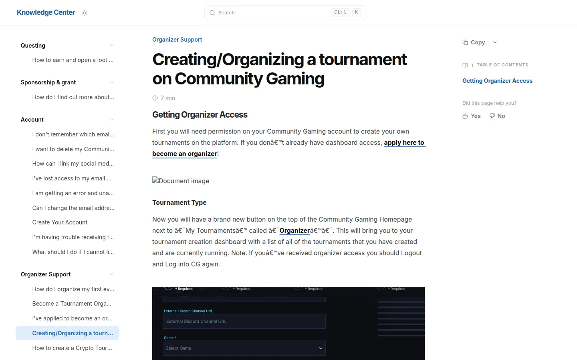Open 'How can I link my social media' article

pyautogui.click(x=73, y=164)
